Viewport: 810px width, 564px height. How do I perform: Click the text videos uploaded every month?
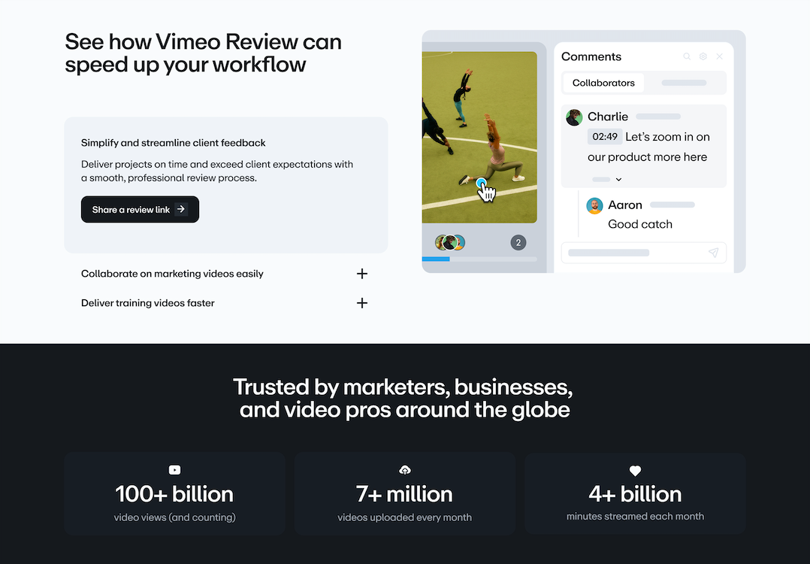(x=404, y=517)
